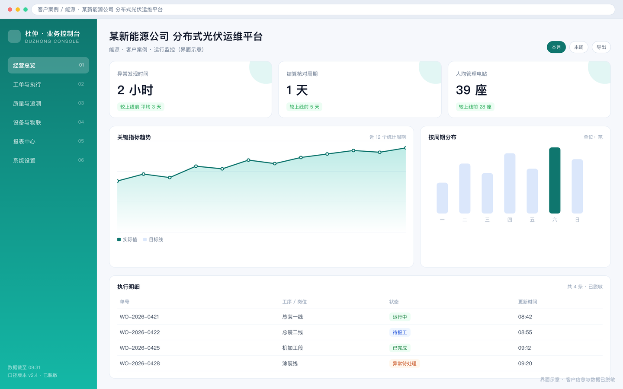Click the 较上线前 5 天 badge
This screenshot has width=623, height=389.
click(x=305, y=107)
